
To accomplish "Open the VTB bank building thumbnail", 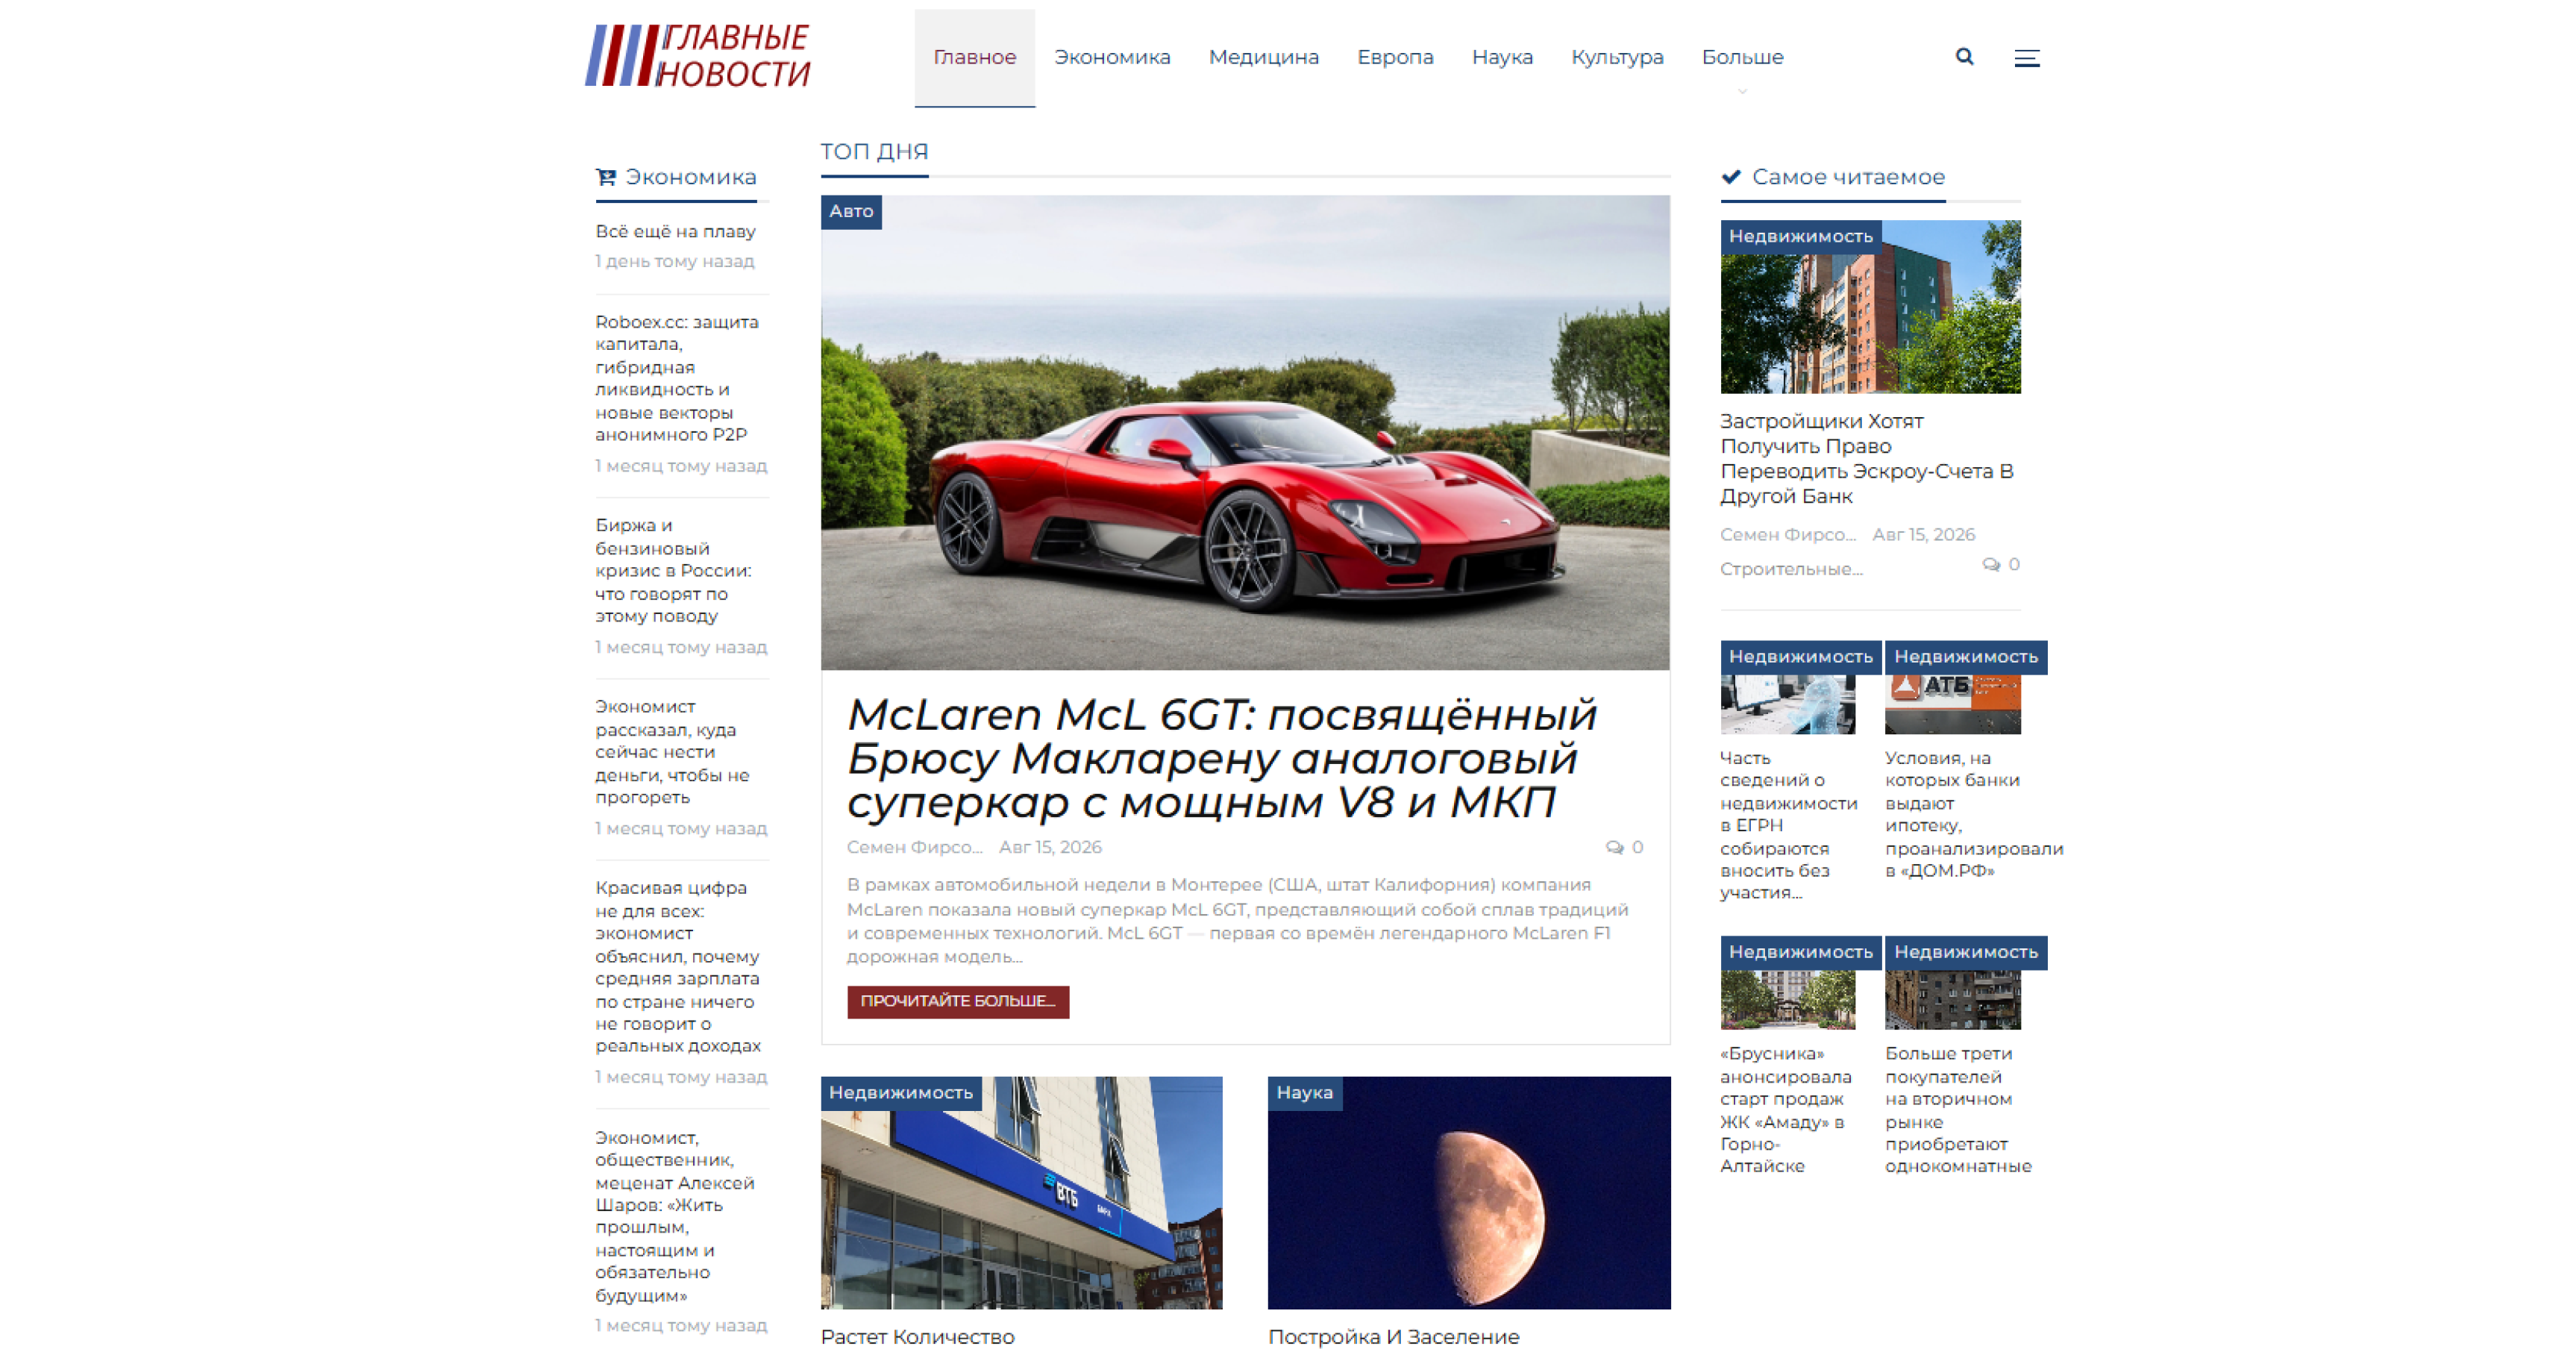I will pyautogui.click(x=1021, y=1192).
